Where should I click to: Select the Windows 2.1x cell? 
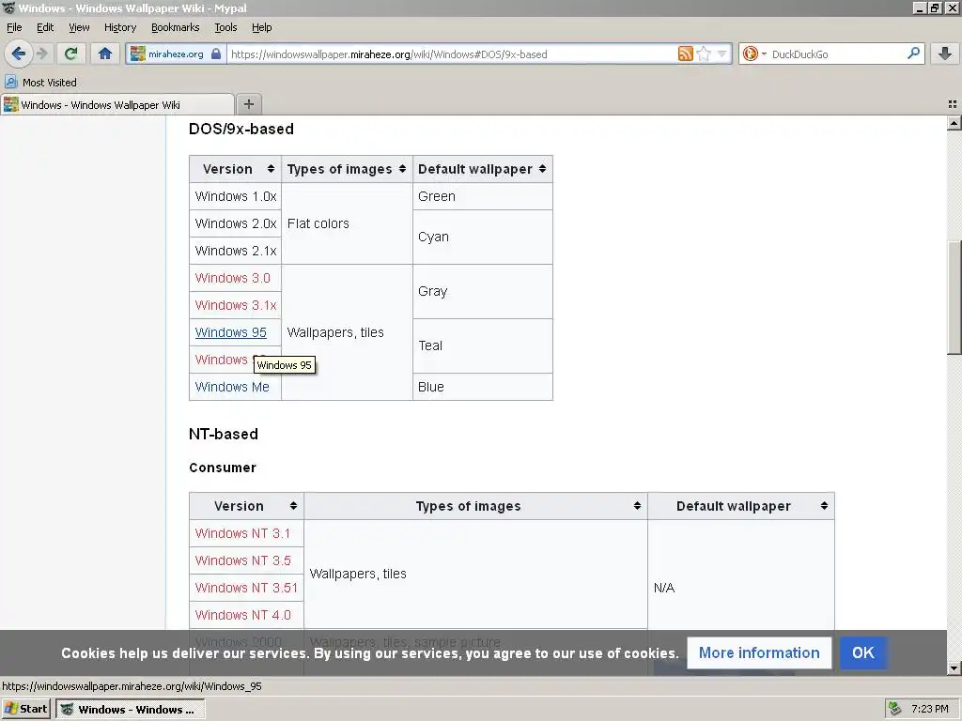[236, 251]
